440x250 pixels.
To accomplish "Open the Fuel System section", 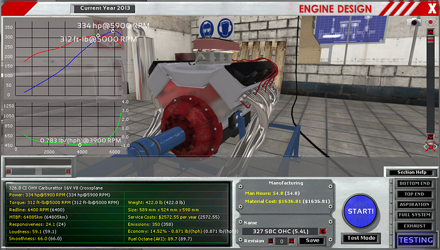I will (x=414, y=215).
